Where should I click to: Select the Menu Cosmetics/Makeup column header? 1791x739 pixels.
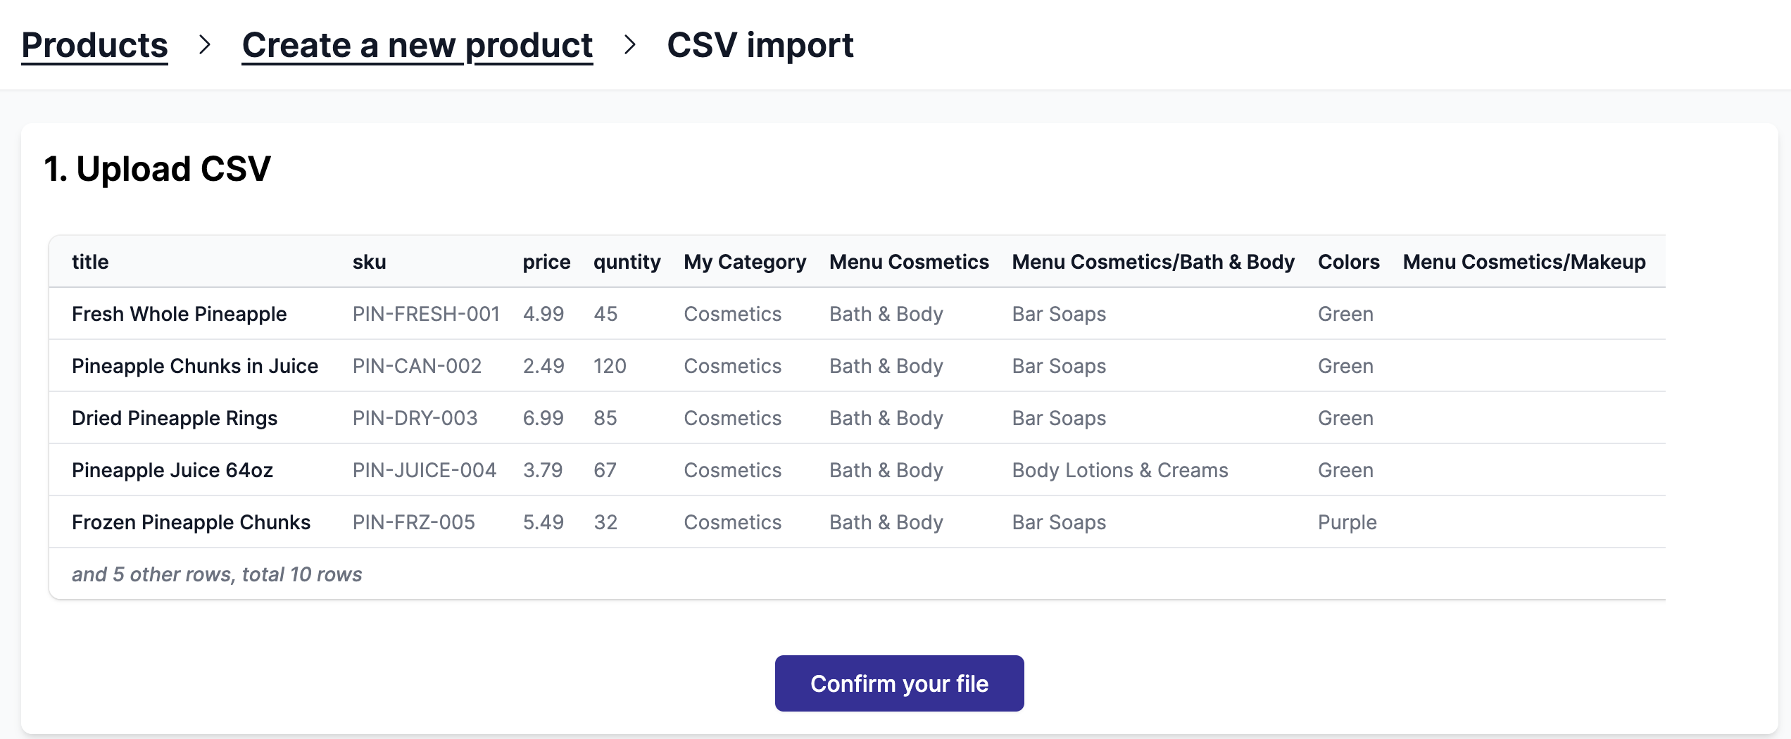click(x=1524, y=261)
